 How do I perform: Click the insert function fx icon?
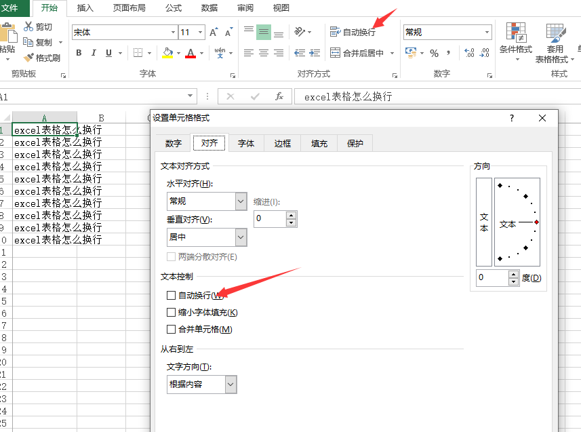(279, 96)
